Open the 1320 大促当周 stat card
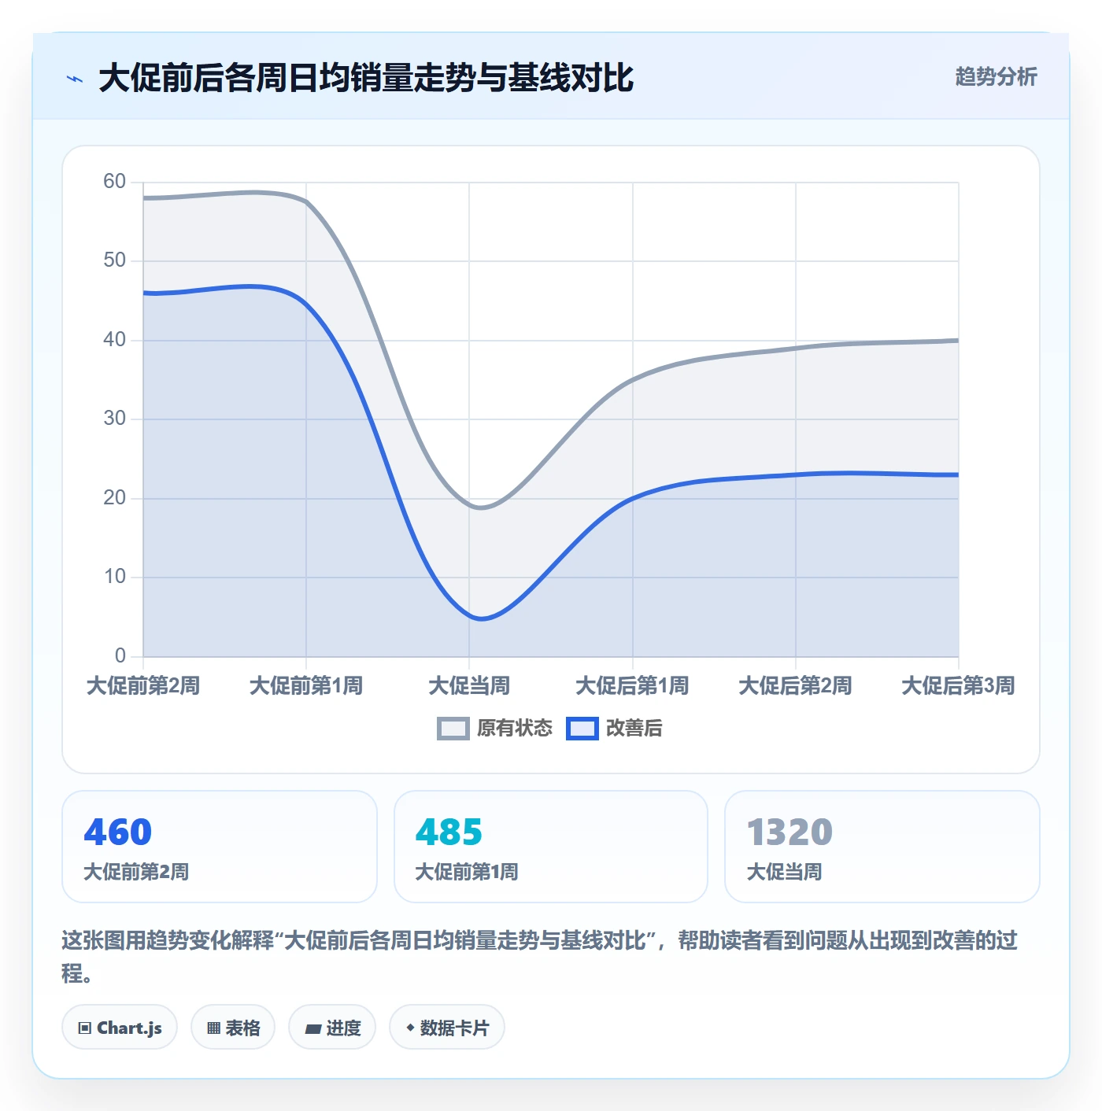 882,847
